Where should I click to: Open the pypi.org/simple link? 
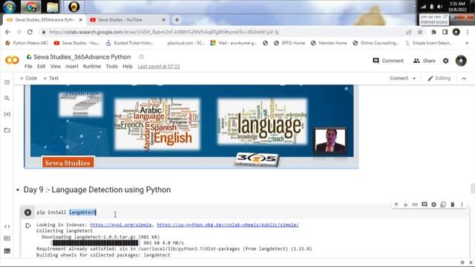(121, 225)
